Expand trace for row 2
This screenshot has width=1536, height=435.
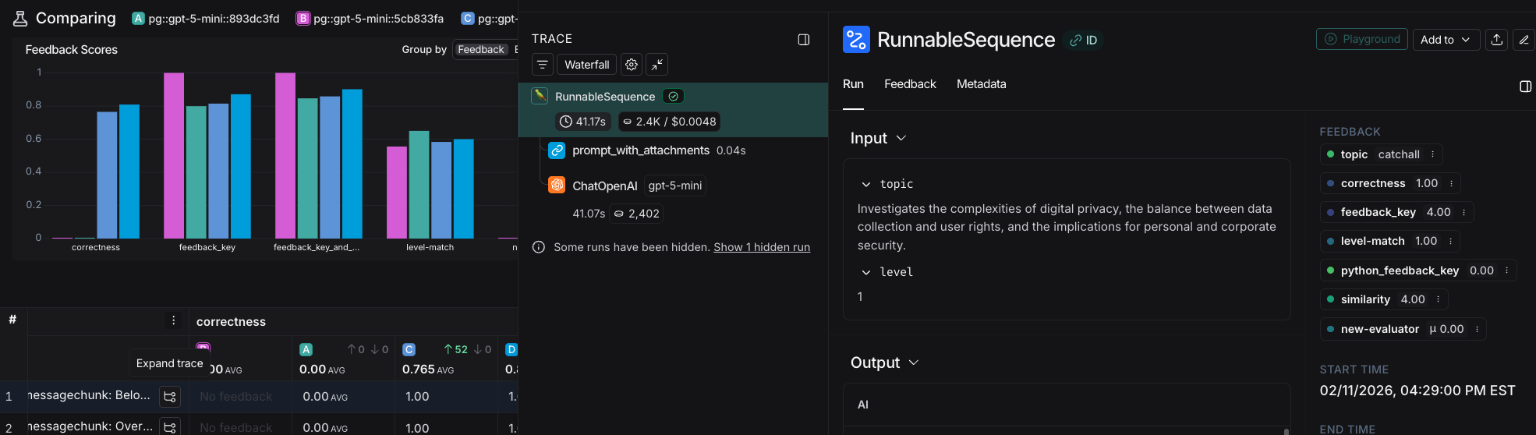170,427
